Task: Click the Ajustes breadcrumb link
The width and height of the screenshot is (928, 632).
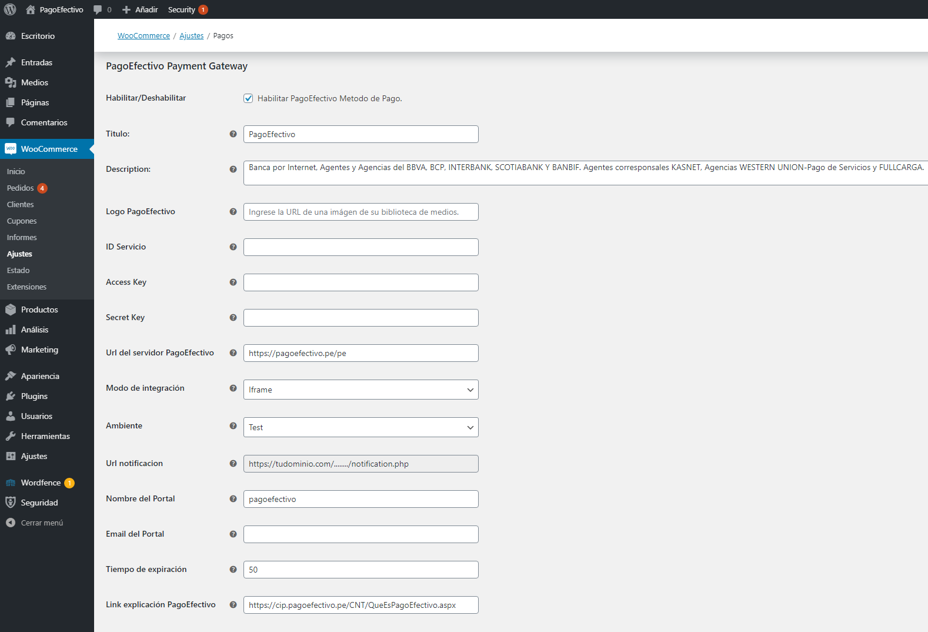Action: tap(191, 36)
